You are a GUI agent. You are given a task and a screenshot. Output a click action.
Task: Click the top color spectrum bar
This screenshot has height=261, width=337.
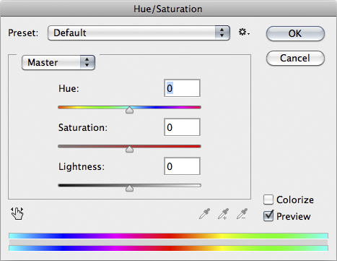tap(168, 236)
